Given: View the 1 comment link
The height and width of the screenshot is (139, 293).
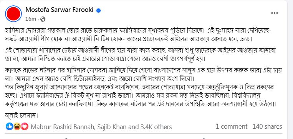Looking at the screenshot, I should (232, 127).
